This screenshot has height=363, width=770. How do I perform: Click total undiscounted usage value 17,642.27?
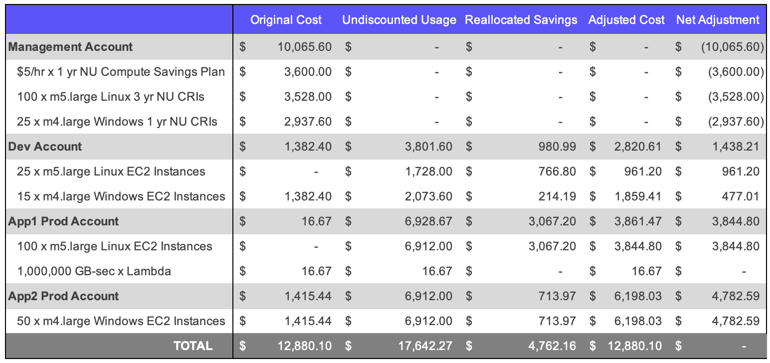pyautogui.click(x=425, y=346)
